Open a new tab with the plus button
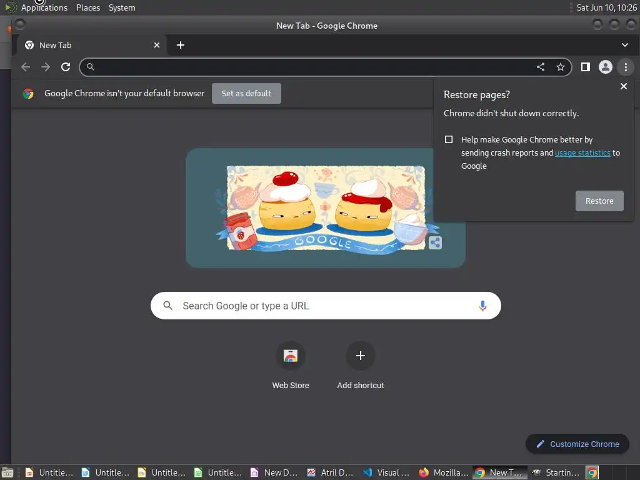The height and width of the screenshot is (480, 640). click(181, 45)
